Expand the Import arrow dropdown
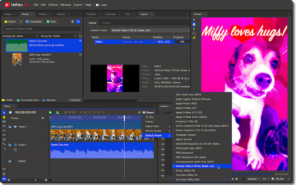The height and width of the screenshot is (185, 296). [21, 21]
